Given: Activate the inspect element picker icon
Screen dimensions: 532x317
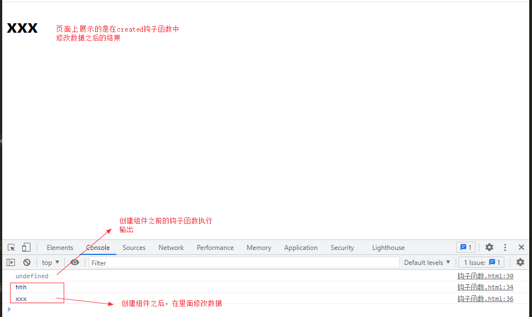Looking at the screenshot, I should pos(11,247).
